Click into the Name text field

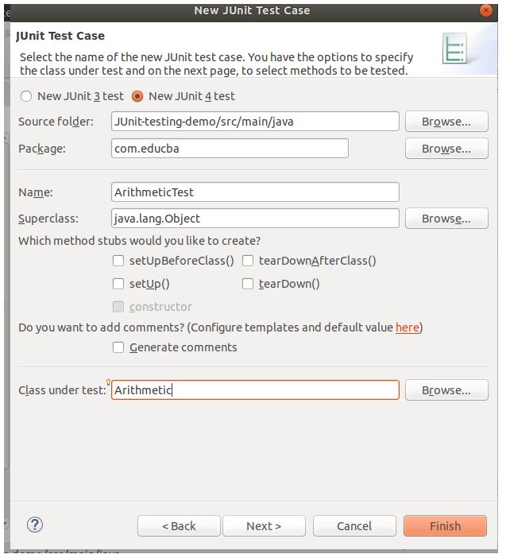[x=255, y=192]
